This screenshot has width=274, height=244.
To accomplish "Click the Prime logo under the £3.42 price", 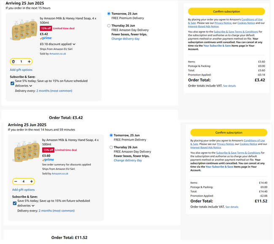I will pos(46,38).
